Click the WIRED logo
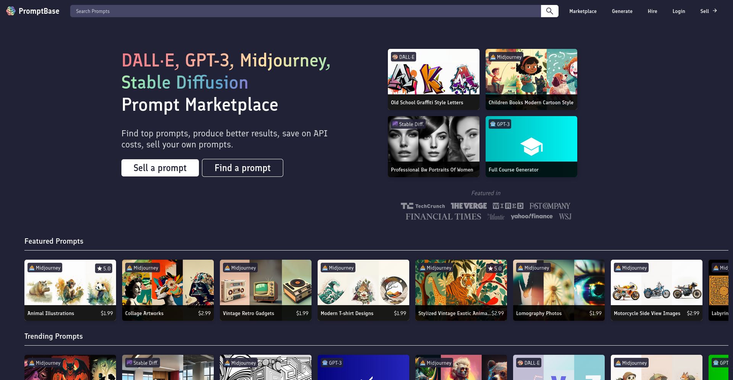This screenshot has width=733, height=380. coord(508,206)
